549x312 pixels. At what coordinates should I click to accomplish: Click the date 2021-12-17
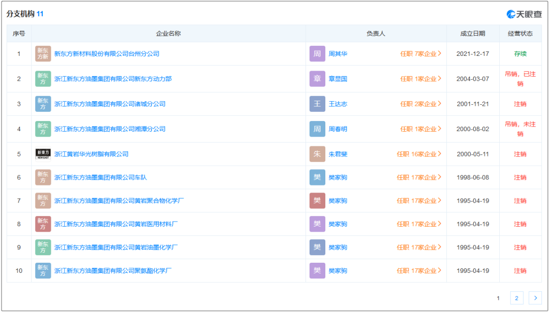click(473, 53)
